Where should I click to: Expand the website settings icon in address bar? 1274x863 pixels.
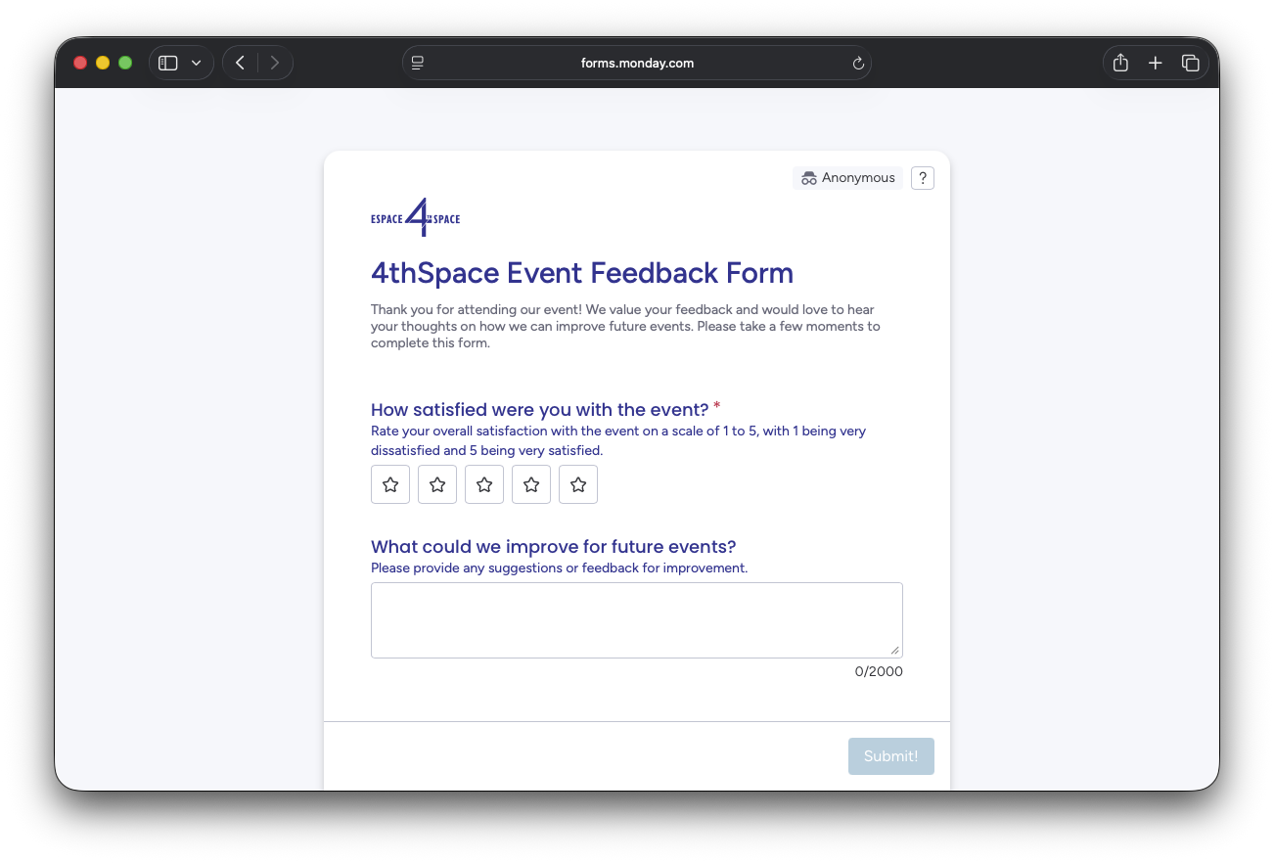click(x=417, y=63)
